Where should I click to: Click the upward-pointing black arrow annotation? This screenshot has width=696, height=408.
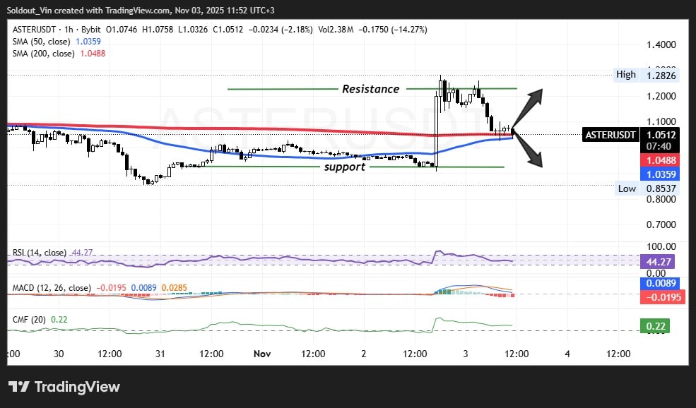[529, 107]
